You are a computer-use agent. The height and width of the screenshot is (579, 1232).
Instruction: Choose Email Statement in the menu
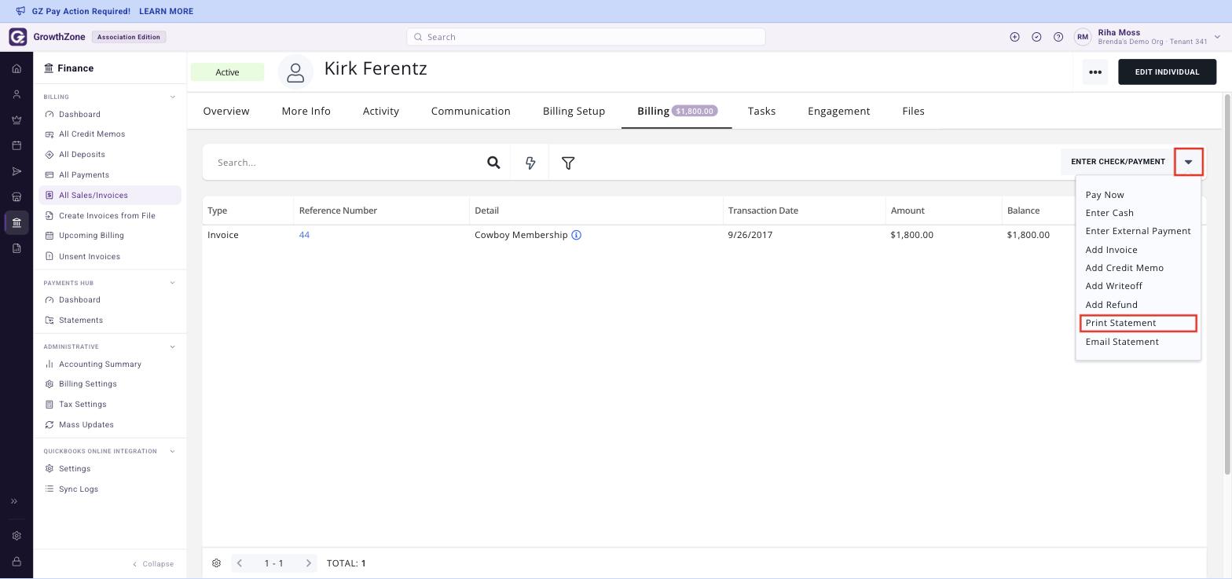[x=1121, y=342]
